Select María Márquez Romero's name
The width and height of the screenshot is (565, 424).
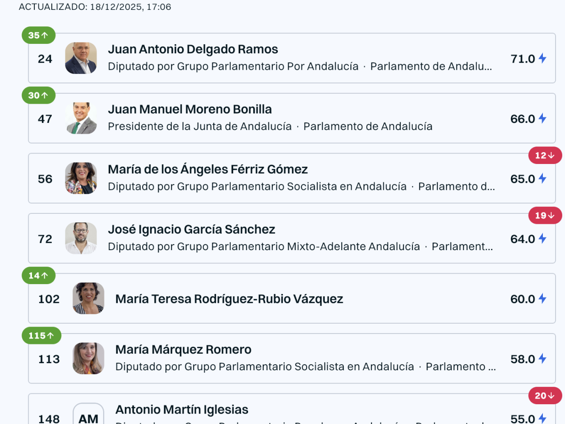183,350
